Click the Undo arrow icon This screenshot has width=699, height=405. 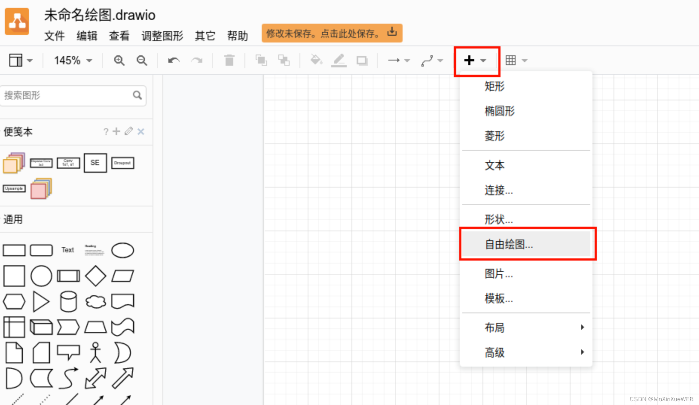pyautogui.click(x=173, y=60)
